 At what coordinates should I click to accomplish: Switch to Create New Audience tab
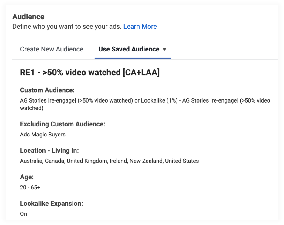(52, 49)
